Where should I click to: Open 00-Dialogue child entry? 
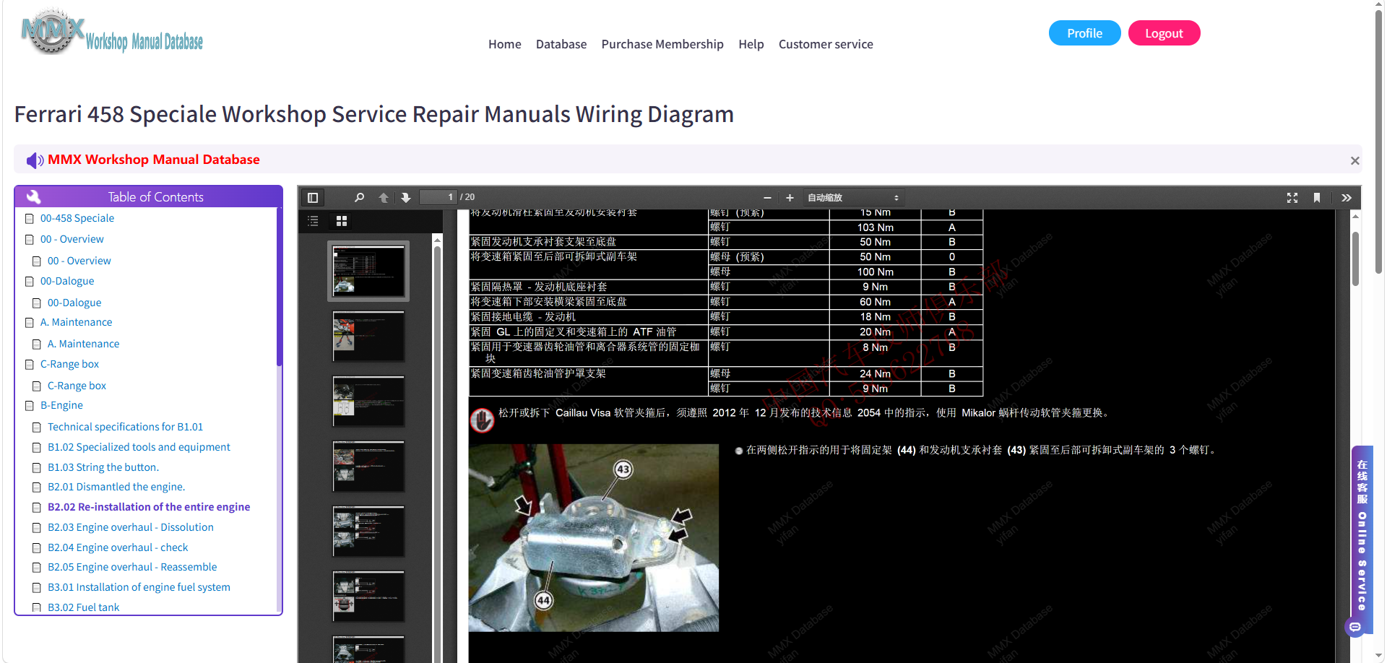pyautogui.click(x=74, y=303)
